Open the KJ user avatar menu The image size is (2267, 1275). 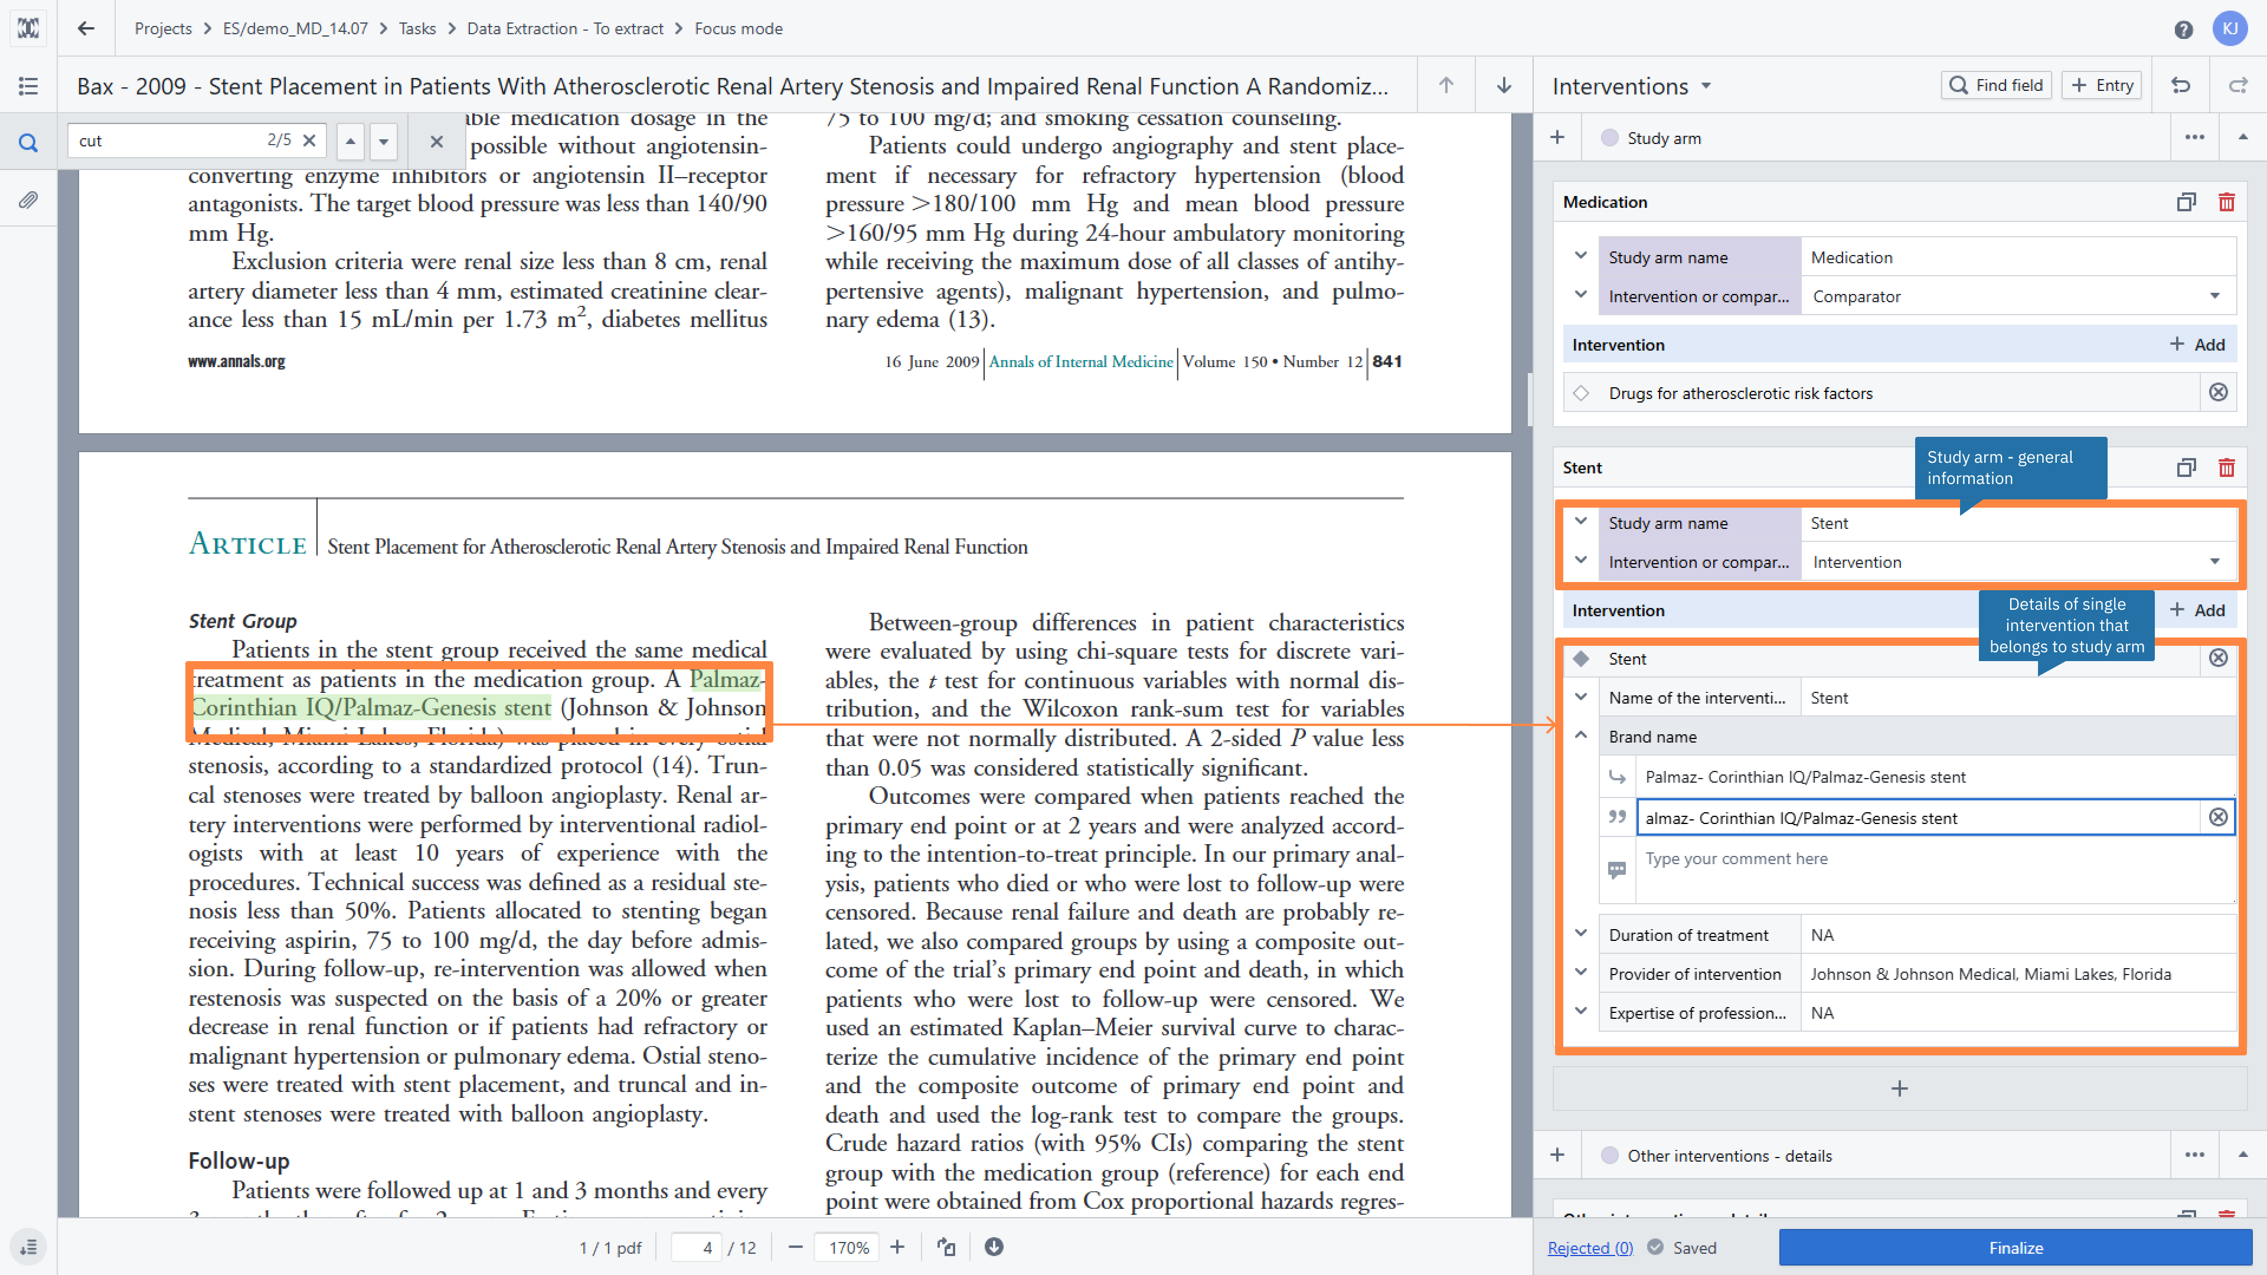[2229, 28]
